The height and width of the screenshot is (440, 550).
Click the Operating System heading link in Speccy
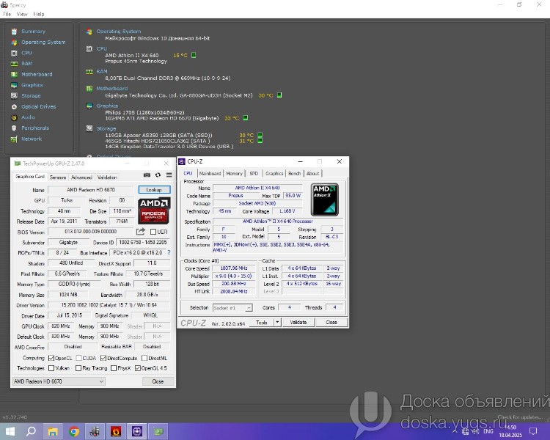pyautogui.click(x=119, y=32)
